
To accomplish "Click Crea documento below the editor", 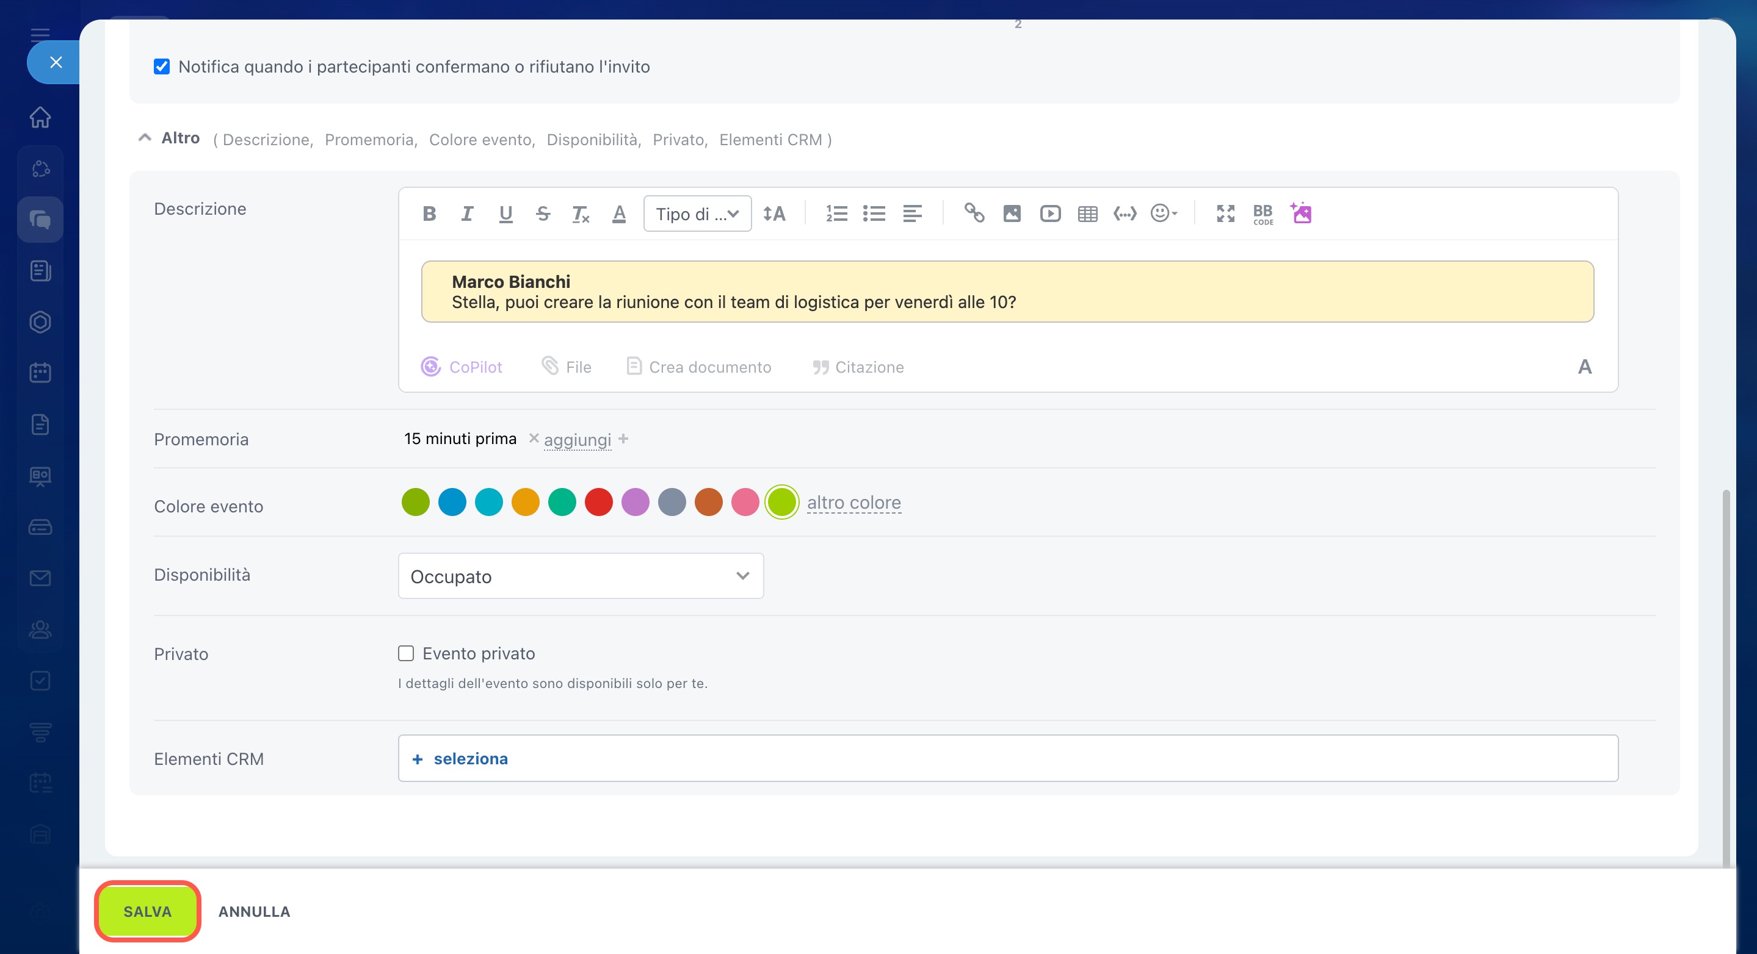I will pos(699,367).
